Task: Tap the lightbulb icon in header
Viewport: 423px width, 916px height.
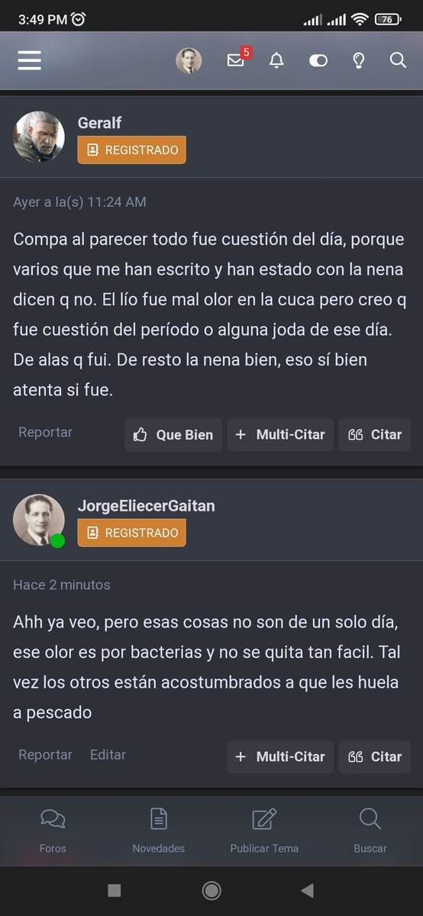Action: tap(359, 60)
